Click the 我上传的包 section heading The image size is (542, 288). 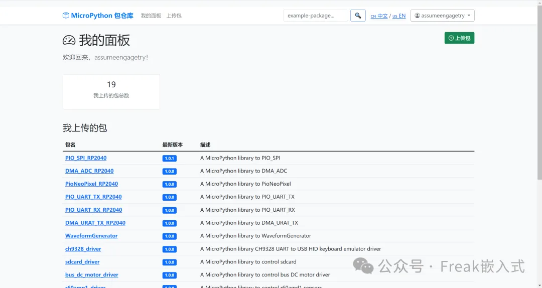click(85, 128)
